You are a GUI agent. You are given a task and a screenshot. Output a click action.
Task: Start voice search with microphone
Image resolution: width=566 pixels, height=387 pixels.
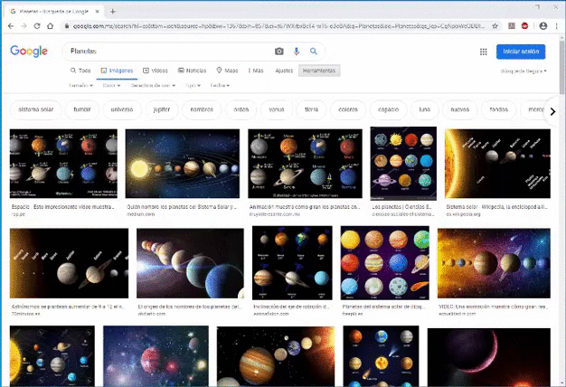pyautogui.click(x=297, y=52)
